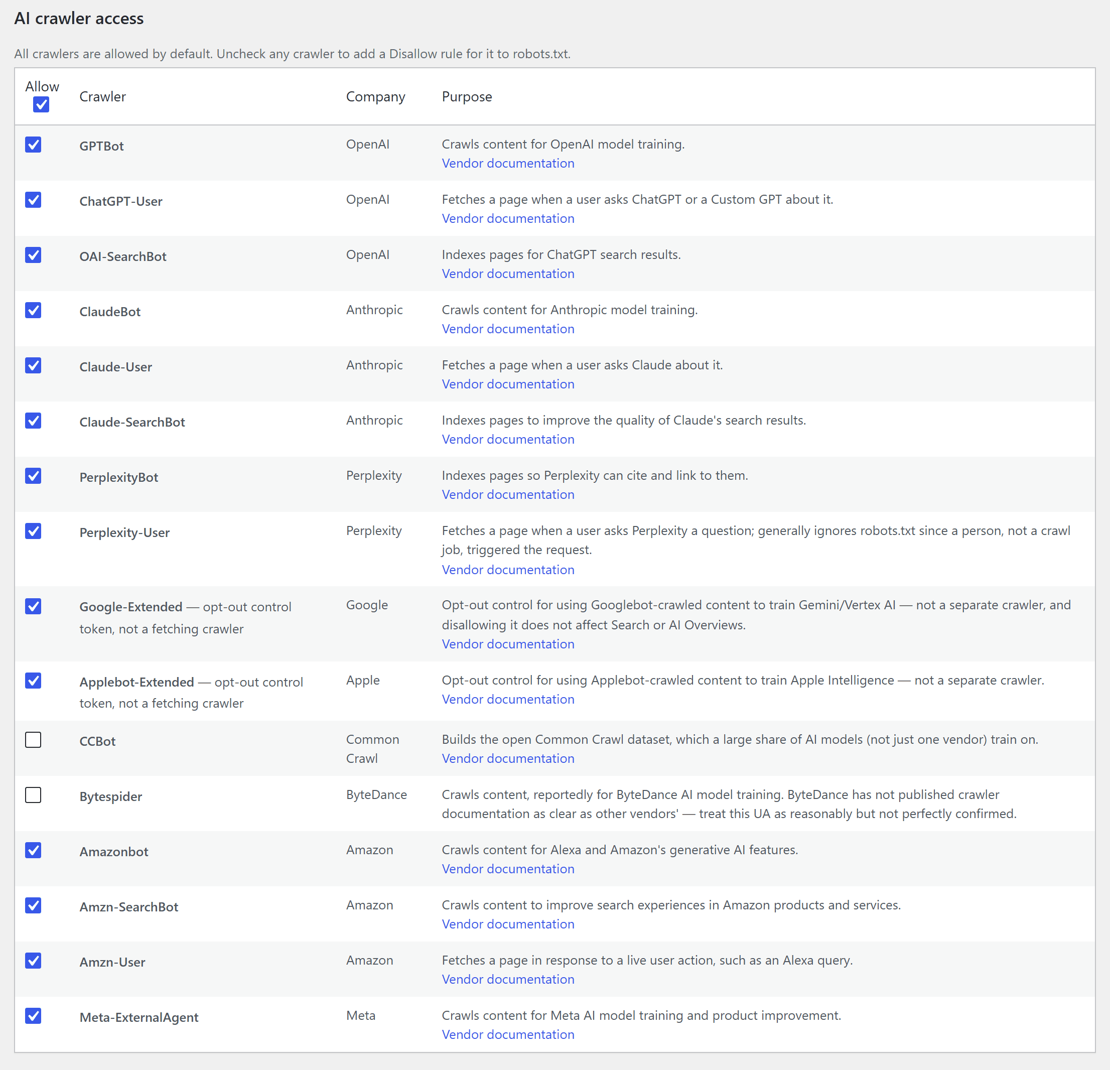Click the Company column header
The width and height of the screenshot is (1110, 1070).
click(375, 97)
